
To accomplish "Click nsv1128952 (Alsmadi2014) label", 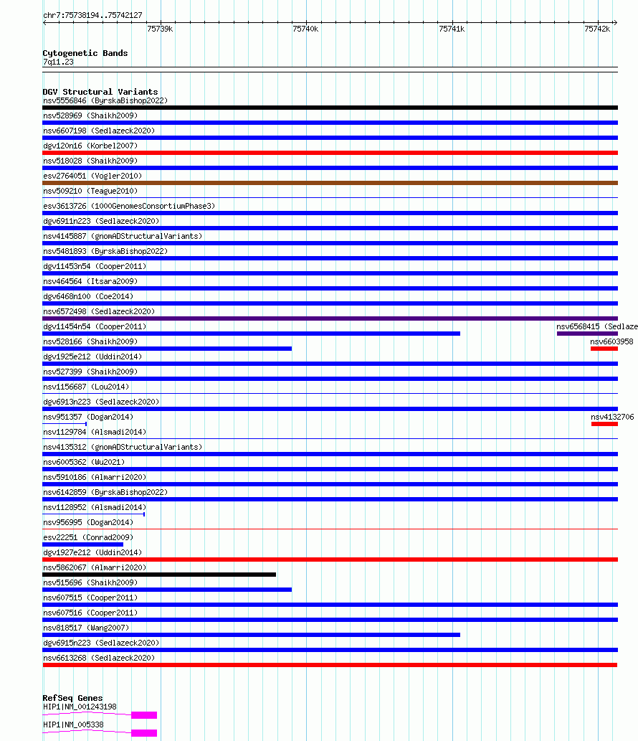I will tap(95, 509).
